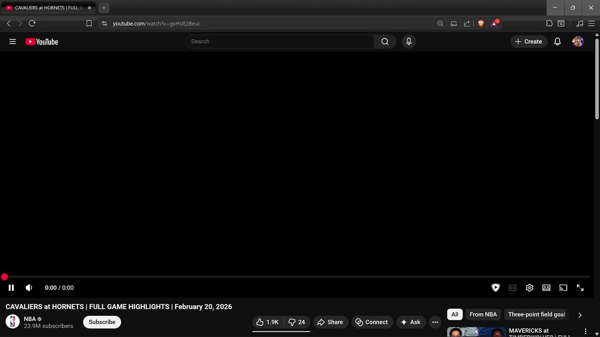This screenshot has height=337, width=600.
Task: Bookmark this page
Action: click(89, 23)
